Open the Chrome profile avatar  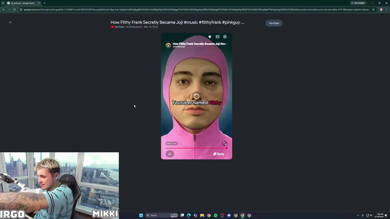381,9
